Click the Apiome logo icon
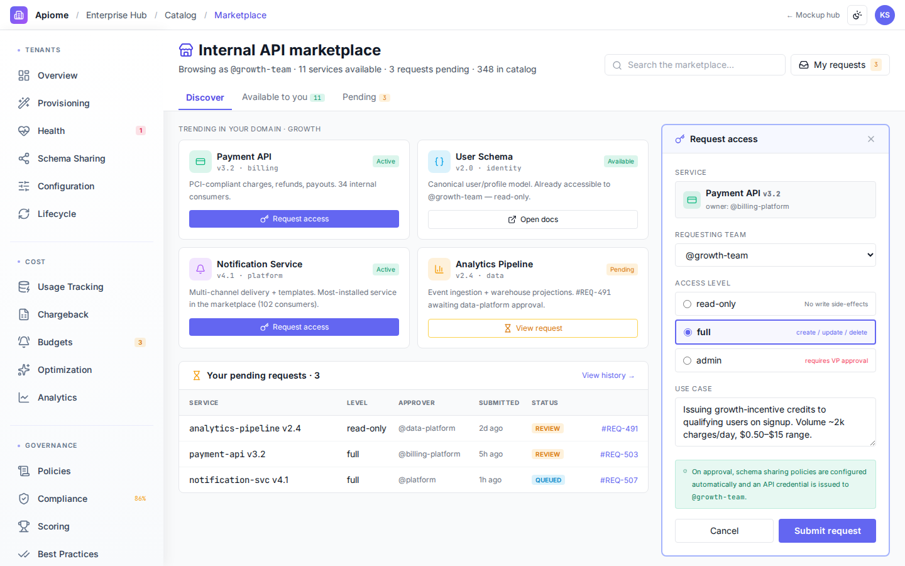This screenshot has width=905, height=566. tap(19, 15)
